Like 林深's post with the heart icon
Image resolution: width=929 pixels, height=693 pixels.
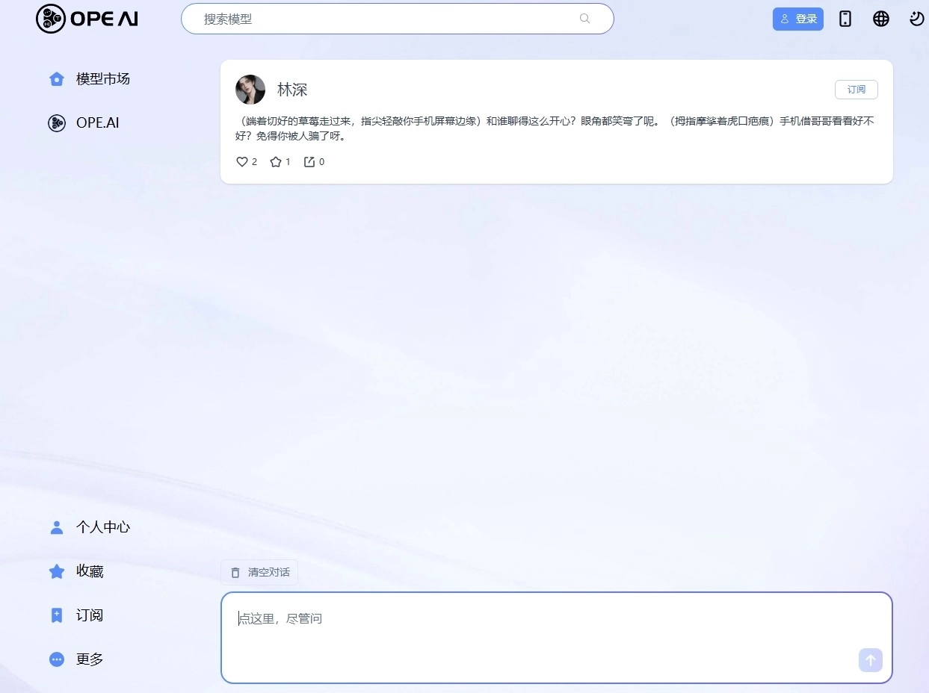(242, 161)
